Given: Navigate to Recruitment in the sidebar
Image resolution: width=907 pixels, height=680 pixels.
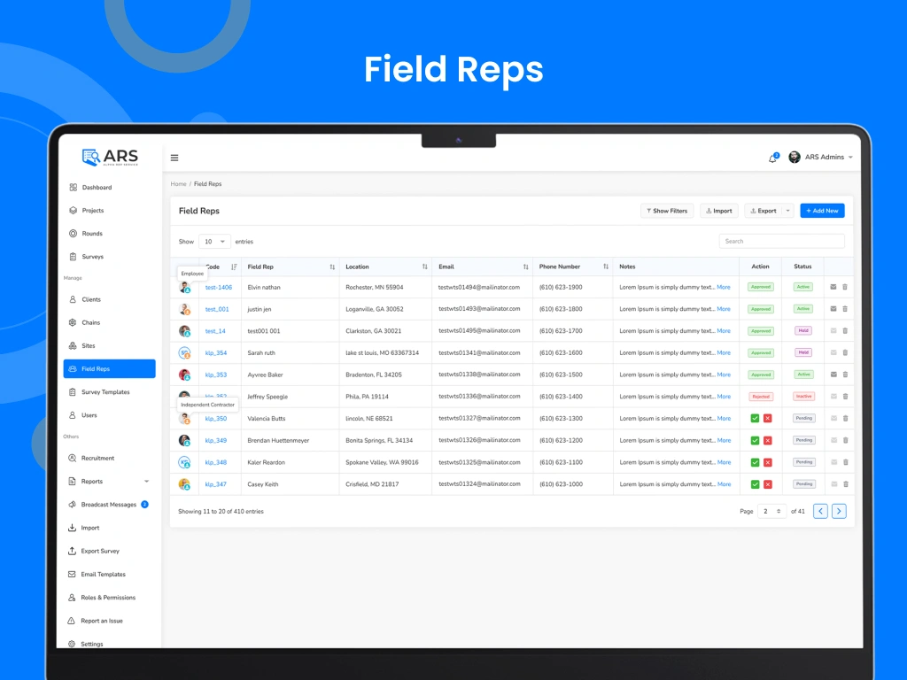Looking at the screenshot, I should pyautogui.click(x=97, y=459).
